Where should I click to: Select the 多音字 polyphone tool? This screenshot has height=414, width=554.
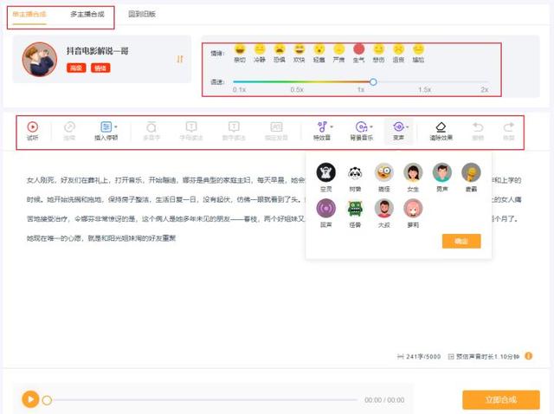(151, 131)
